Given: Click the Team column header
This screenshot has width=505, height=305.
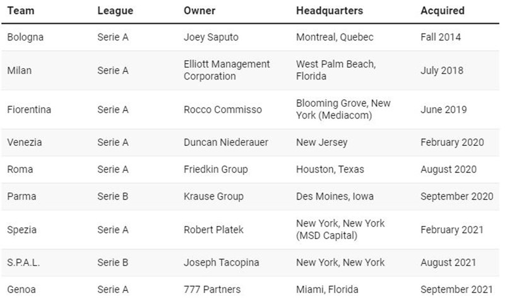Looking at the screenshot, I should (x=21, y=11).
